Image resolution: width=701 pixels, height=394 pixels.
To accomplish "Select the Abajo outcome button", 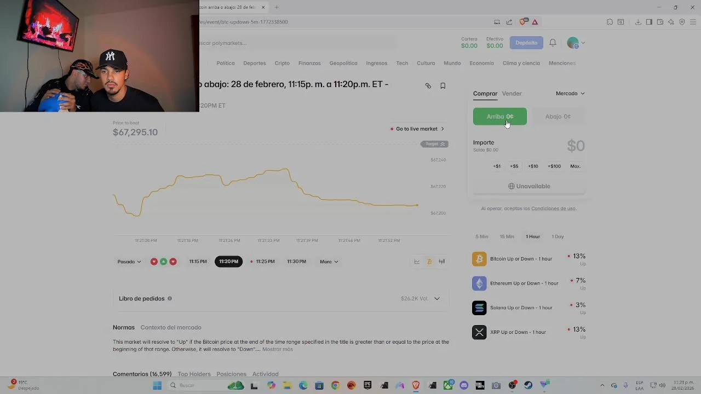I will click(558, 117).
